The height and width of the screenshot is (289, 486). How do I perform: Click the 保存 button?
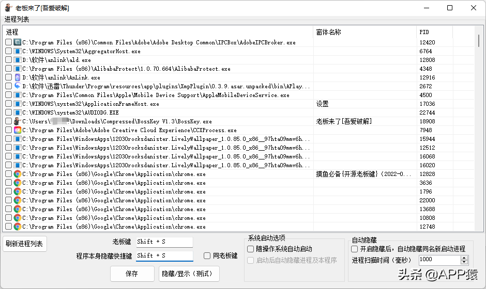pyautogui.click(x=132, y=274)
